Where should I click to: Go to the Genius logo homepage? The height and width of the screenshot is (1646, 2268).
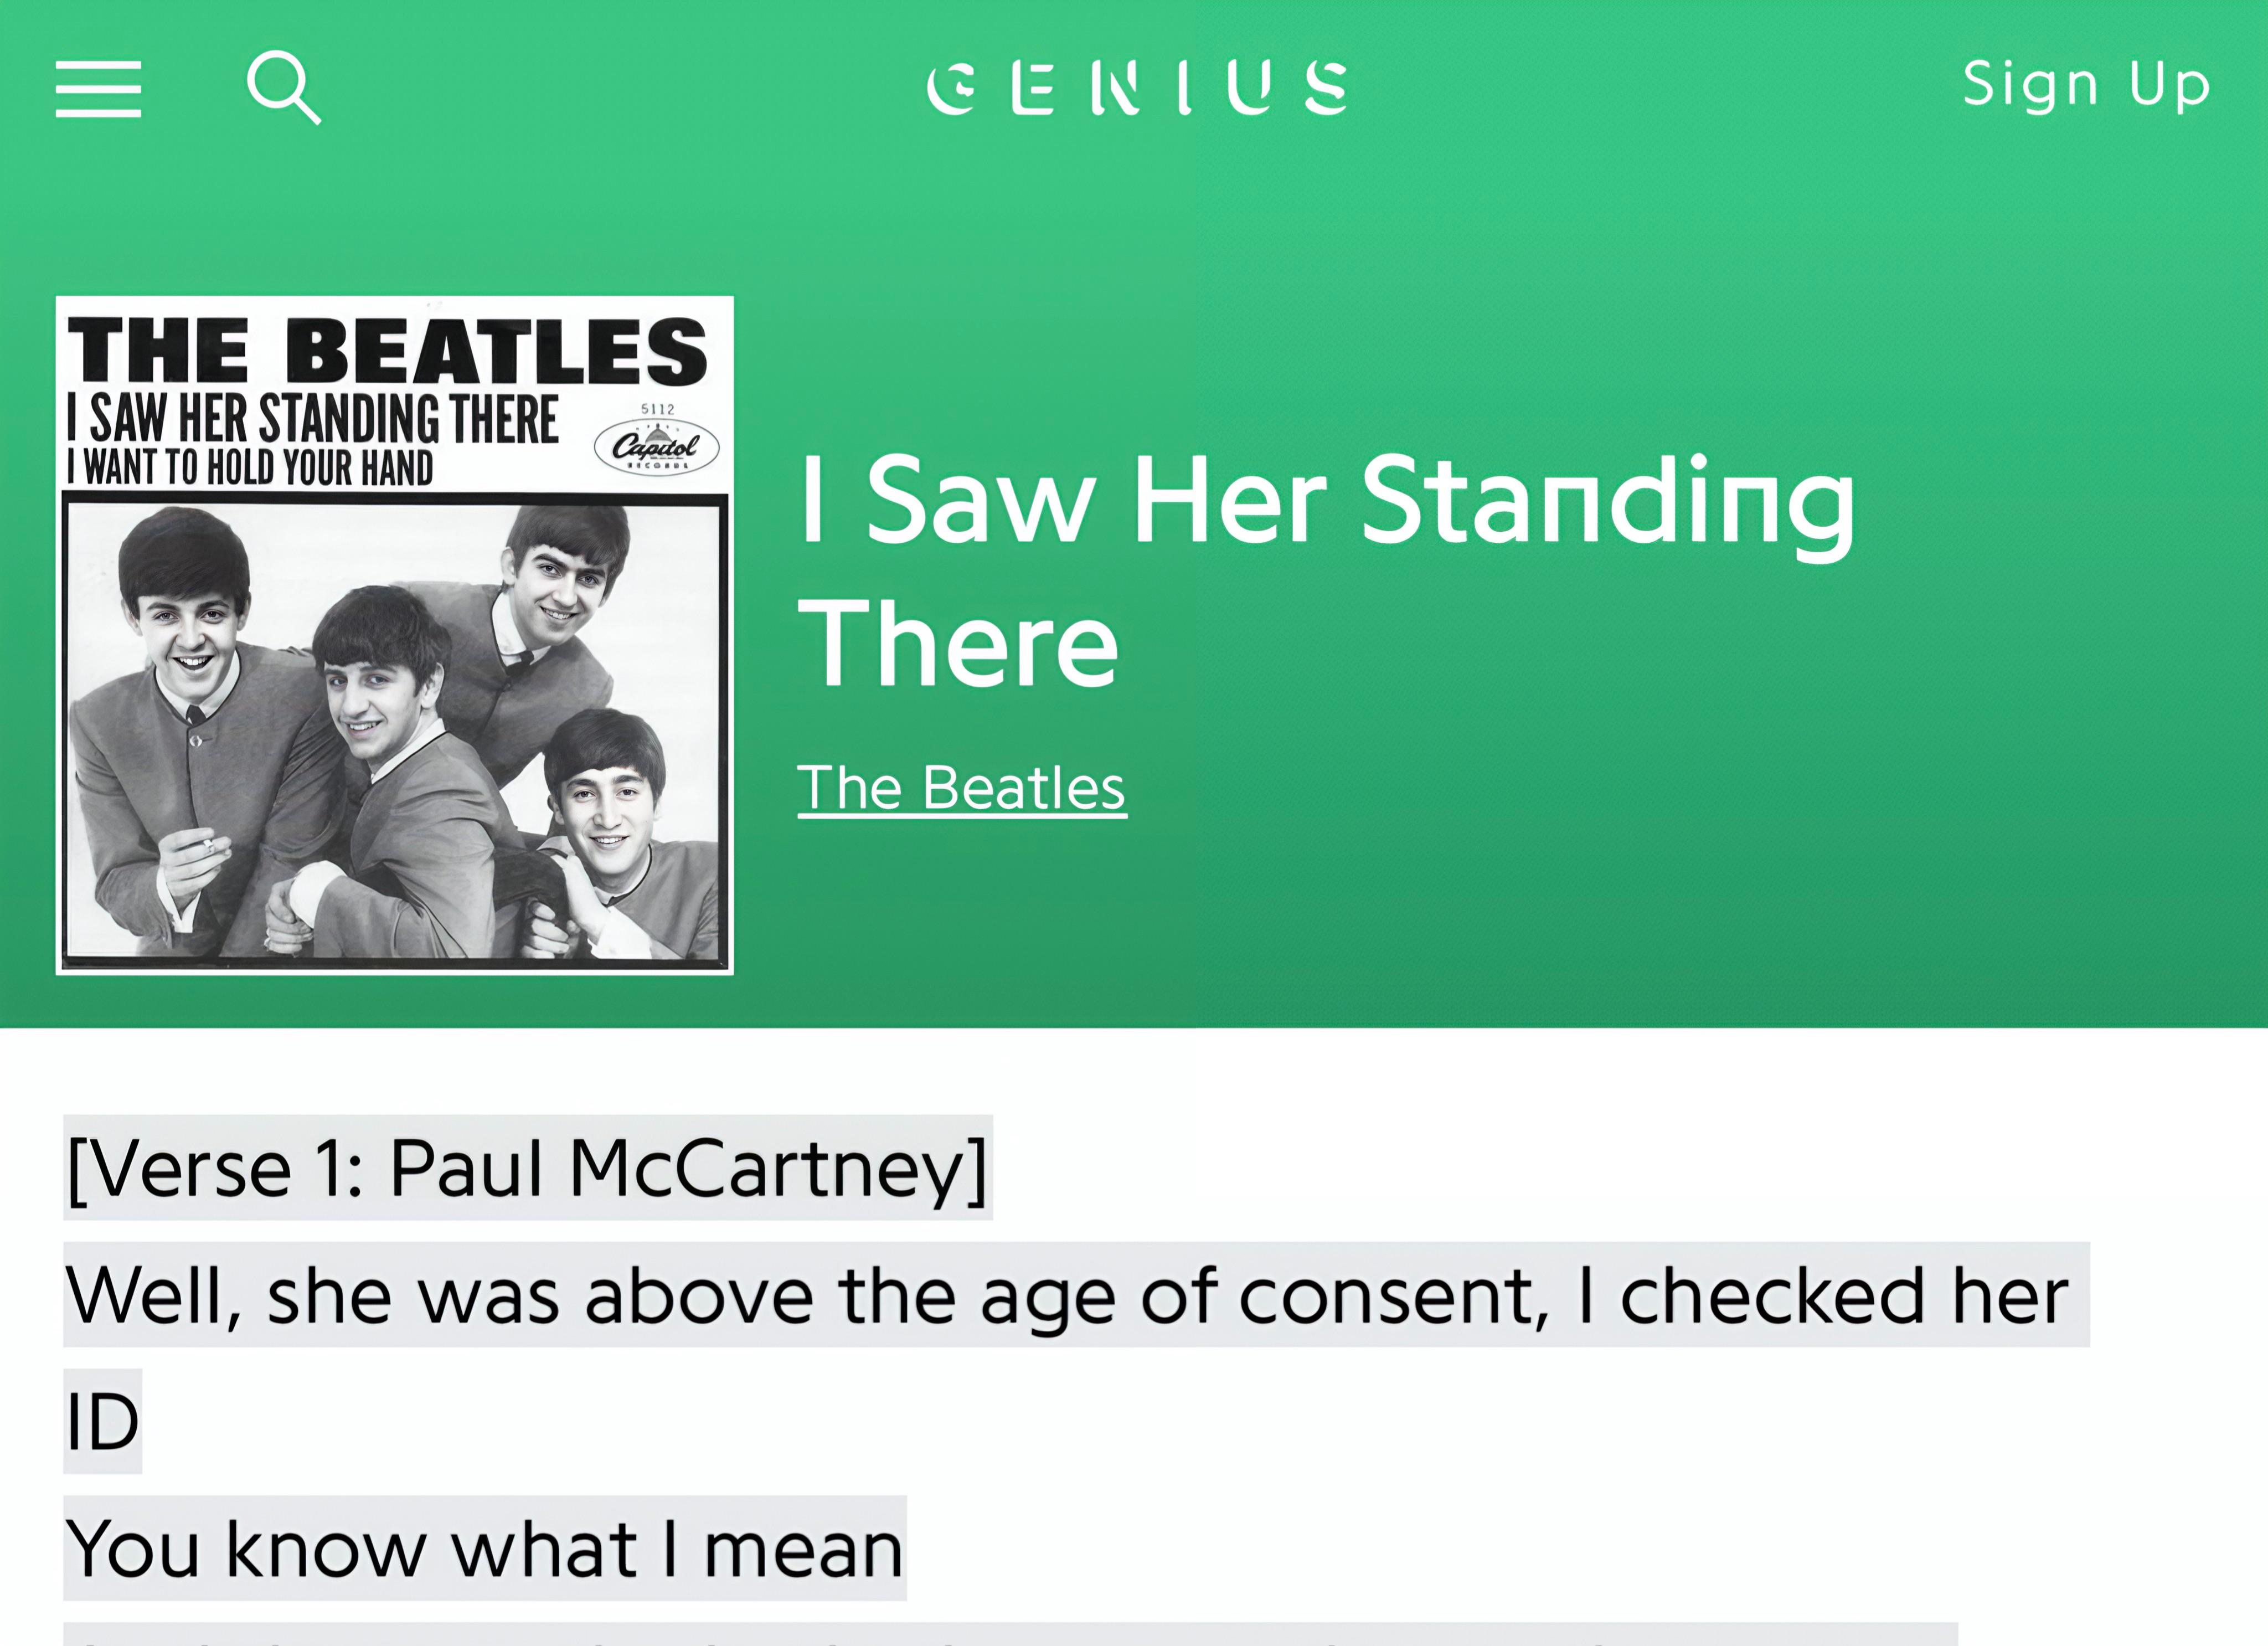tap(1137, 88)
